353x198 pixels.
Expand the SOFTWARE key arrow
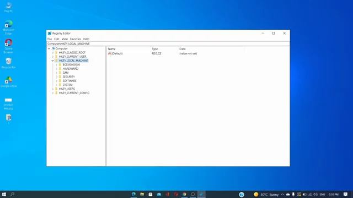click(x=56, y=81)
